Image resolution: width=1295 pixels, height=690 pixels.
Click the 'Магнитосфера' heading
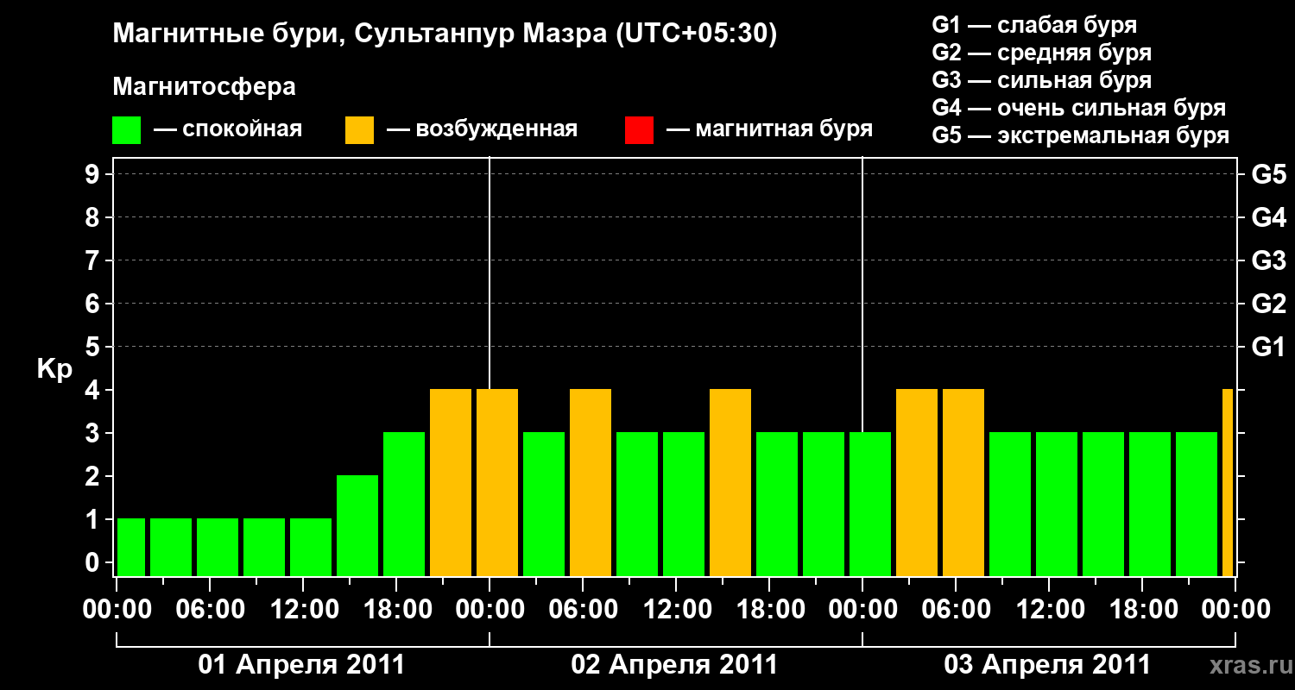coord(205,87)
